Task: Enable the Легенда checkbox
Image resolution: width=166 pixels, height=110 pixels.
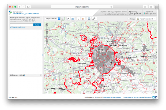Action: 128,19
